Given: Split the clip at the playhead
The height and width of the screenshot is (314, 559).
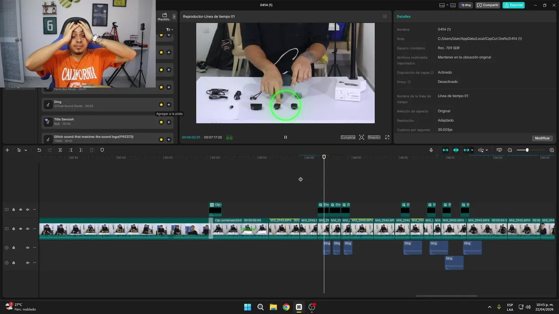Looking at the screenshot, I should (x=60, y=150).
